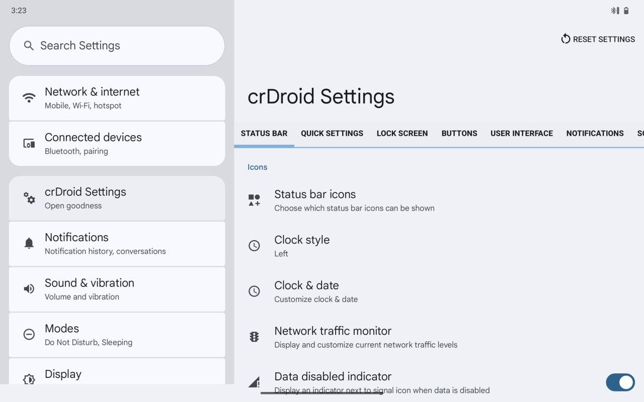
Task: Switch to the STATUS BAR tab
Action: click(264, 134)
